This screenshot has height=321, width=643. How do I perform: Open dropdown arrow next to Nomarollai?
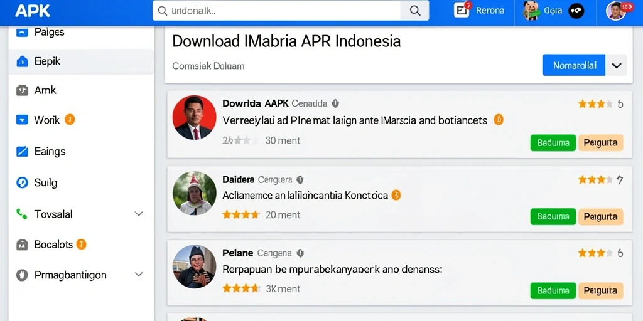pyautogui.click(x=616, y=65)
